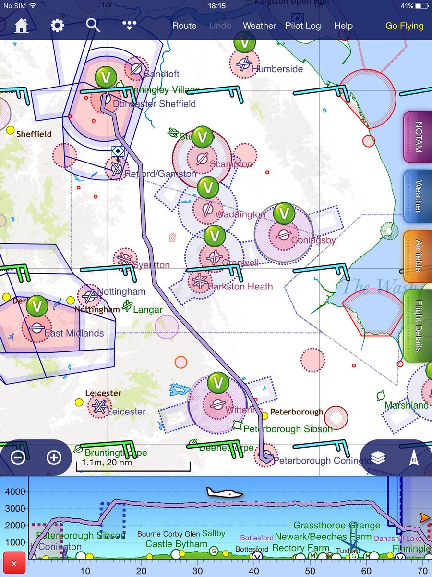Open the Route menu
The image size is (432, 577).
pyautogui.click(x=184, y=25)
